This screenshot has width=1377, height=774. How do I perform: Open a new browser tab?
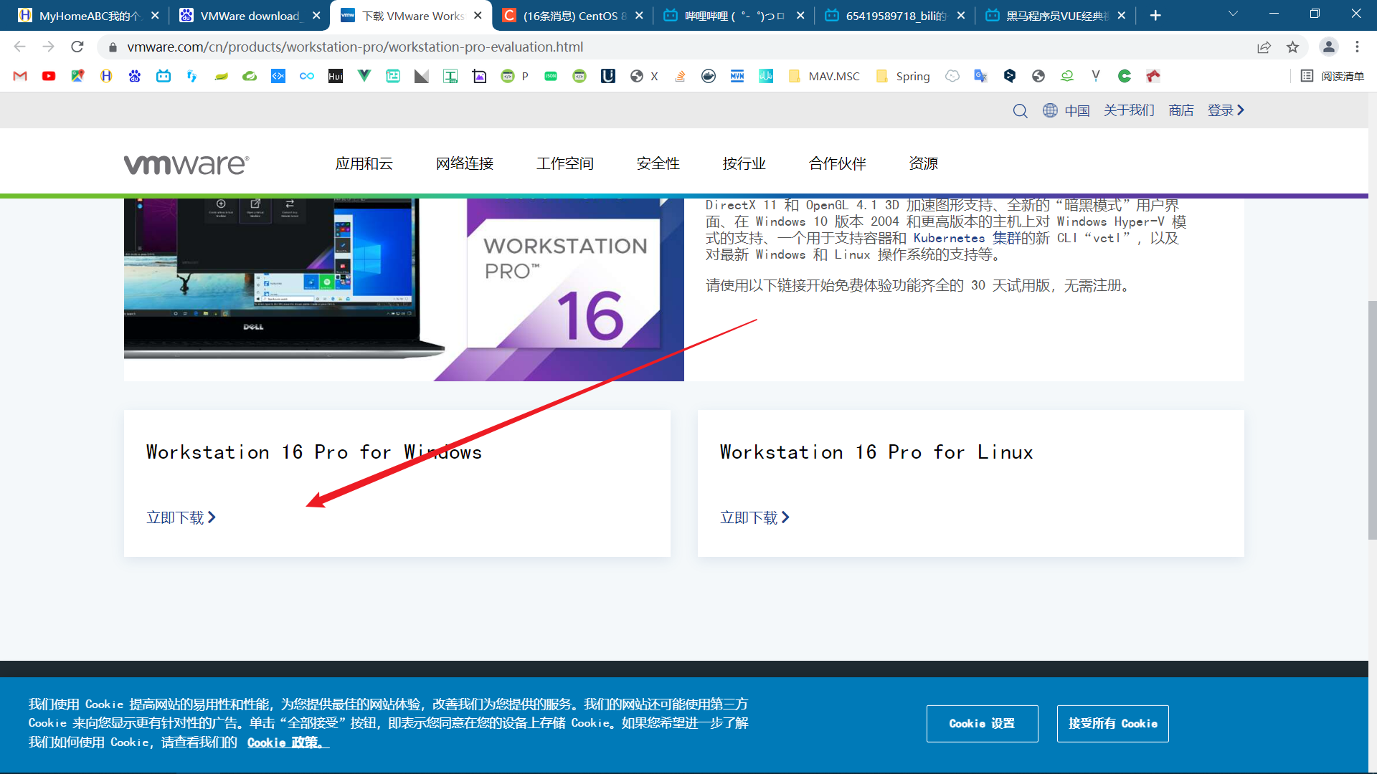[x=1155, y=16]
